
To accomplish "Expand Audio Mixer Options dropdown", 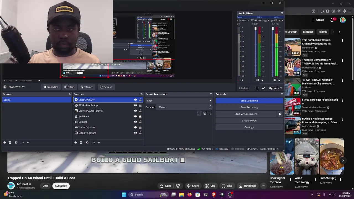I will click(x=275, y=88).
